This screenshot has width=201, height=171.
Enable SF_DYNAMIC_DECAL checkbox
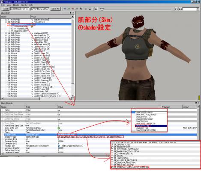coord(112,153)
